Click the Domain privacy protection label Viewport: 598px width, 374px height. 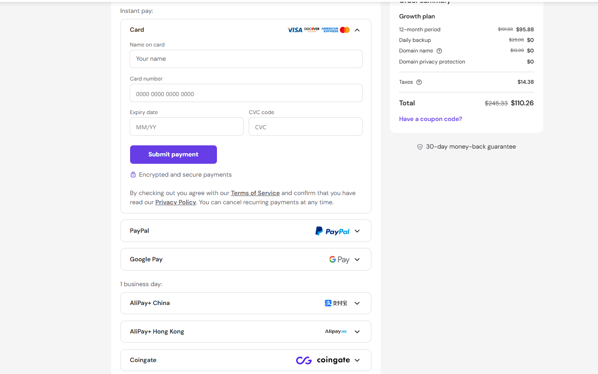pos(432,62)
